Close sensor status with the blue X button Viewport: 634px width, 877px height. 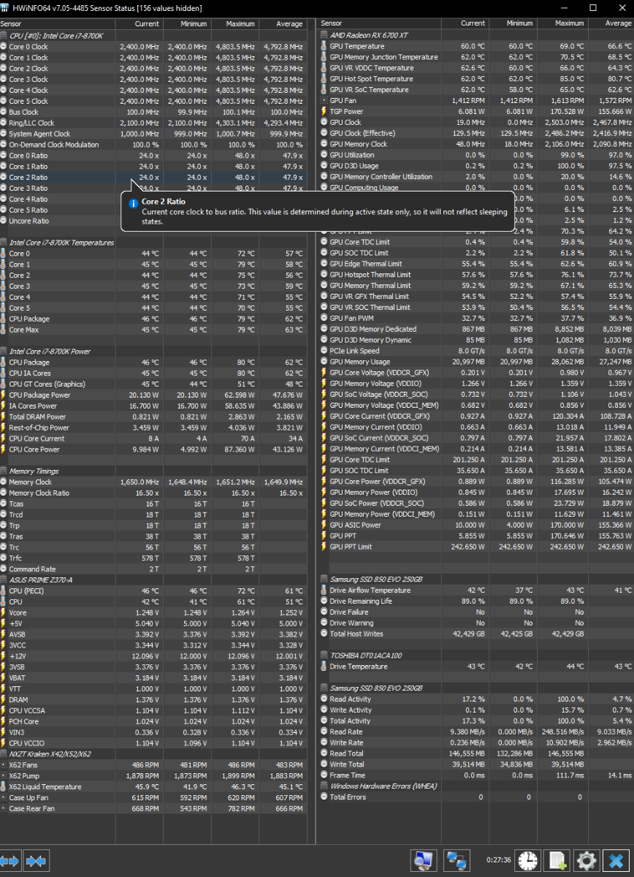[x=615, y=860]
